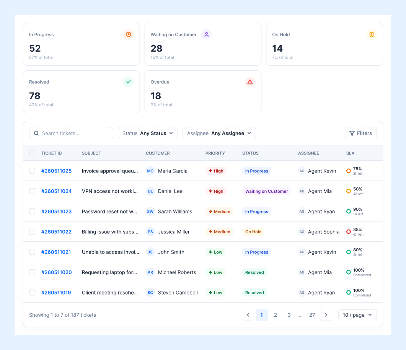Focus the Search tickets input field

point(71,133)
